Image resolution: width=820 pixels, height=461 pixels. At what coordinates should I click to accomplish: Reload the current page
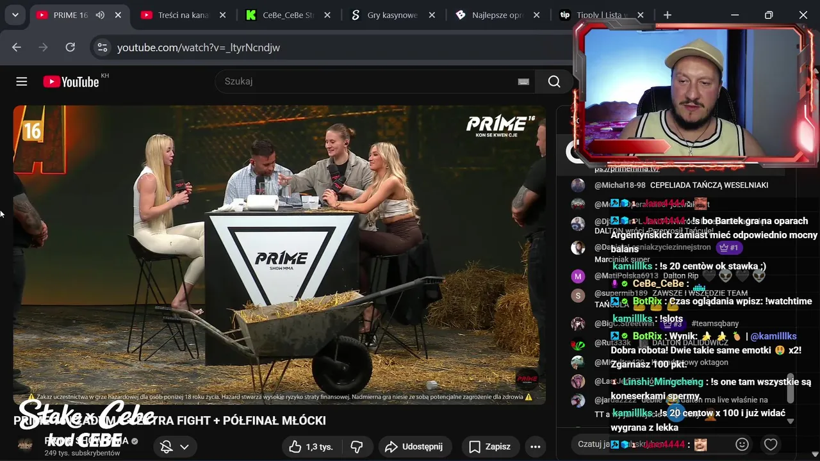[x=70, y=47]
